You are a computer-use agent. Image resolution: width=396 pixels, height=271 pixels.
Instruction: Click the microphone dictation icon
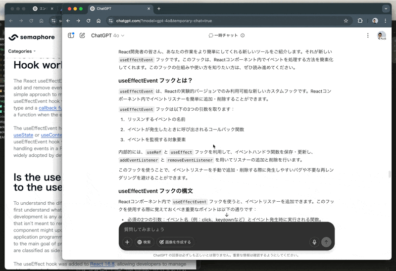[314, 242]
